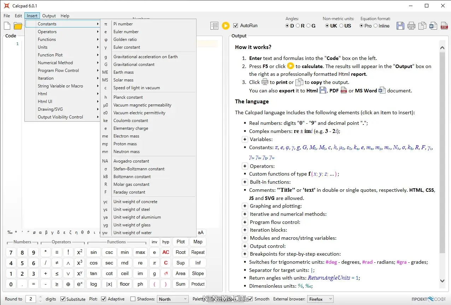Enable the Shadows checkbox
451x305 pixels.
[x=133, y=299]
